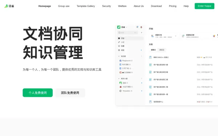Go to the Download page
The height and width of the screenshot is (136, 218).
(x=156, y=6)
